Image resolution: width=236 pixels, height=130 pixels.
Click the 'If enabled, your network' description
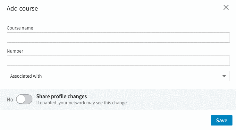click(82, 103)
